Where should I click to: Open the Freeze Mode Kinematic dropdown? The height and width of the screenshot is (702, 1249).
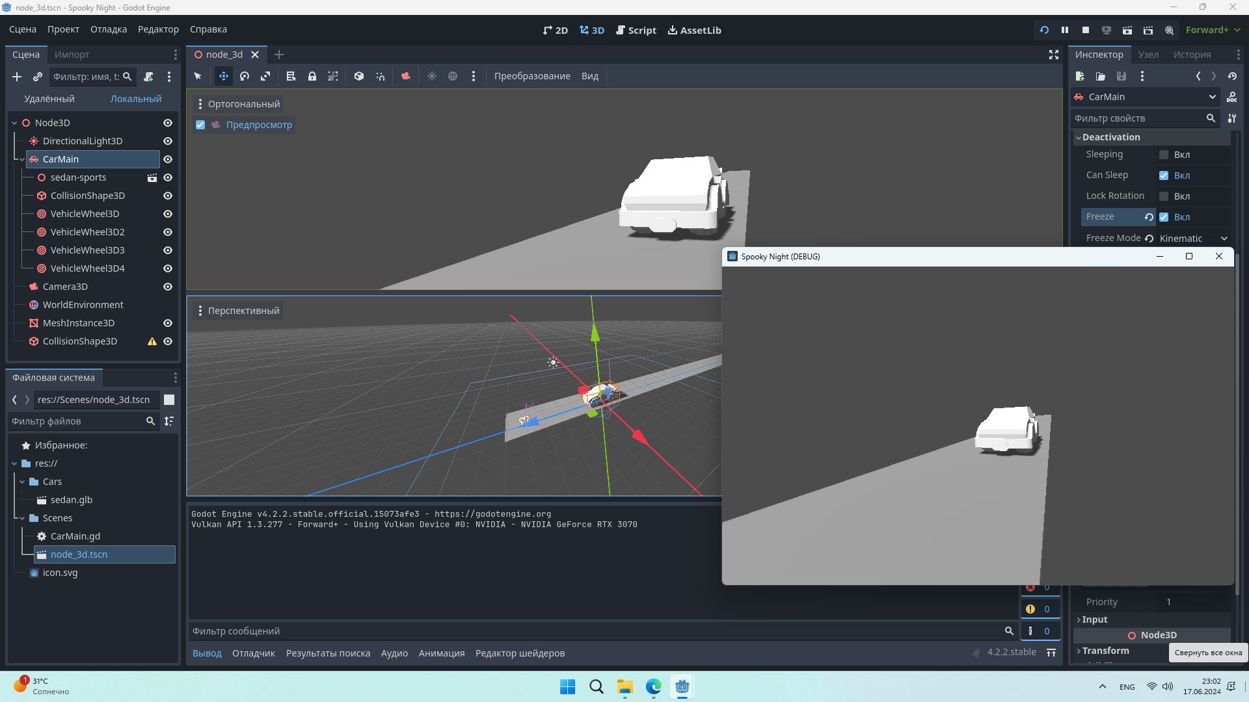[x=1193, y=239]
